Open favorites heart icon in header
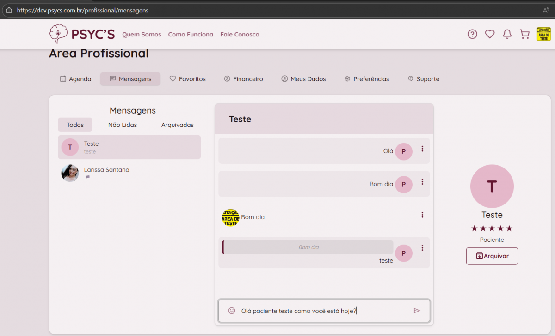 click(x=490, y=34)
